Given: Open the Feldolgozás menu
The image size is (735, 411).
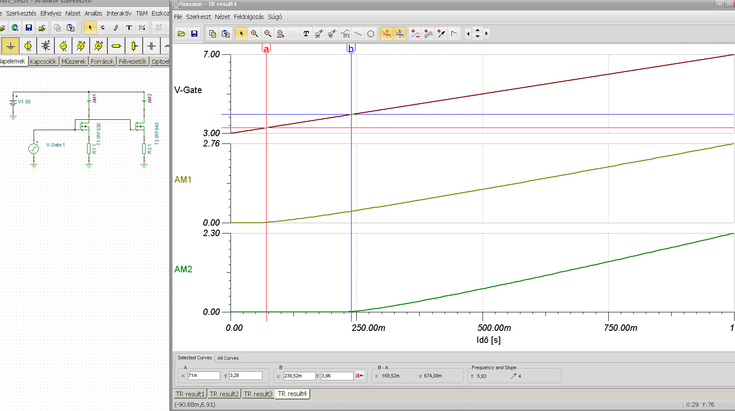Looking at the screenshot, I should click(x=249, y=17).
